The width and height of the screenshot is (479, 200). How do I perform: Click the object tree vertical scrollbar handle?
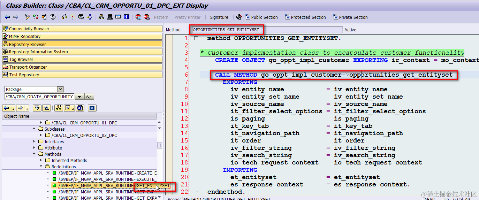pos(160,145)
